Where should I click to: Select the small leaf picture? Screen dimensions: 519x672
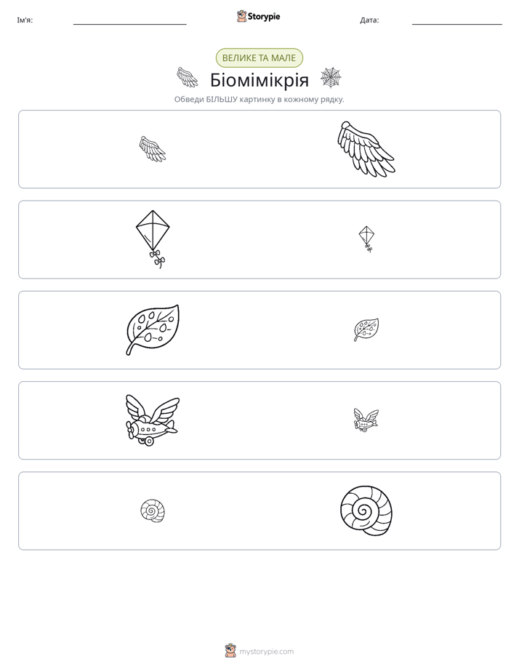[x=366, y=329]
